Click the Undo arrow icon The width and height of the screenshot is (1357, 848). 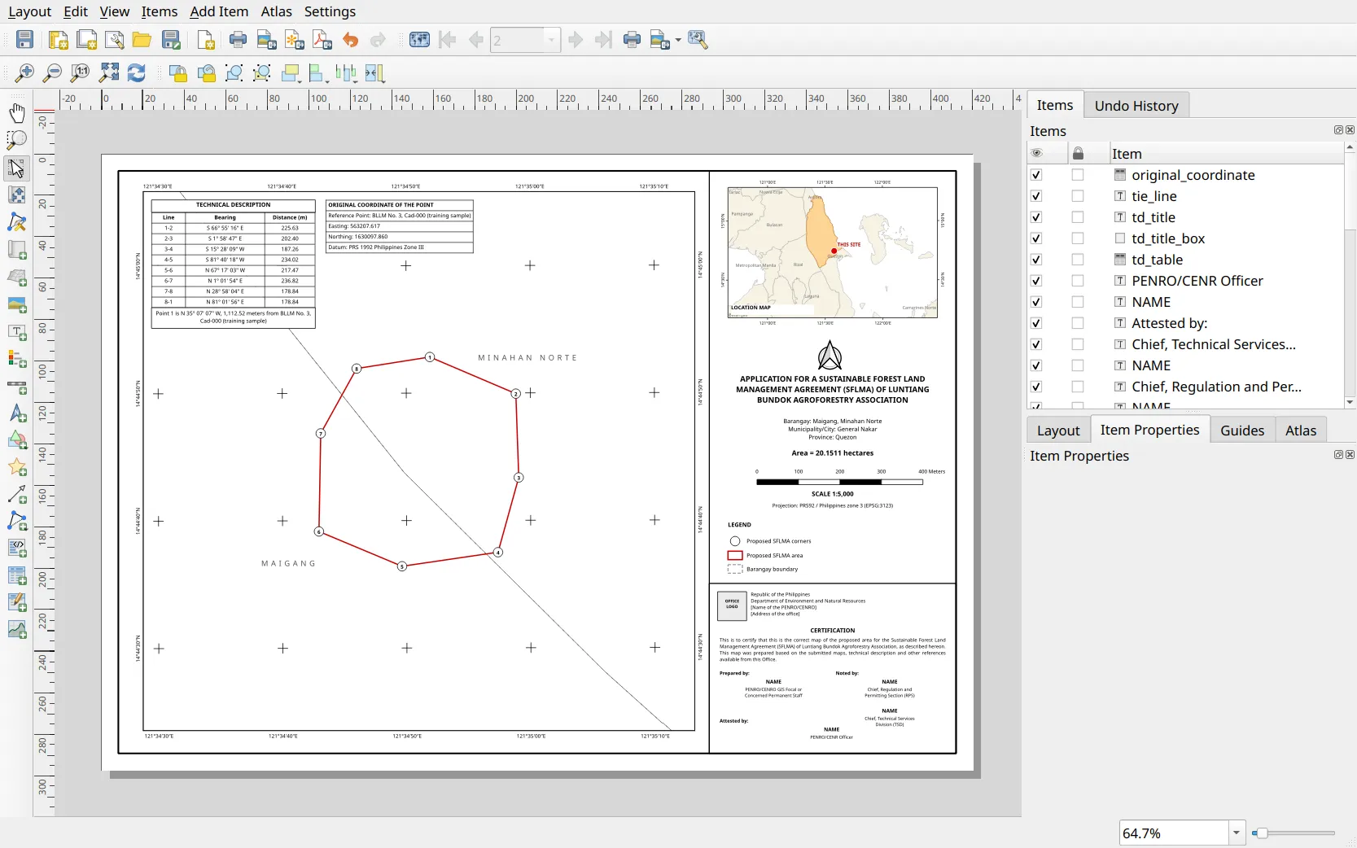(350, 40)
